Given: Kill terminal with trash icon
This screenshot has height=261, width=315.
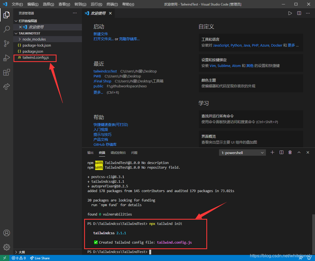Looking at the screenshot, I should [290, 152].
